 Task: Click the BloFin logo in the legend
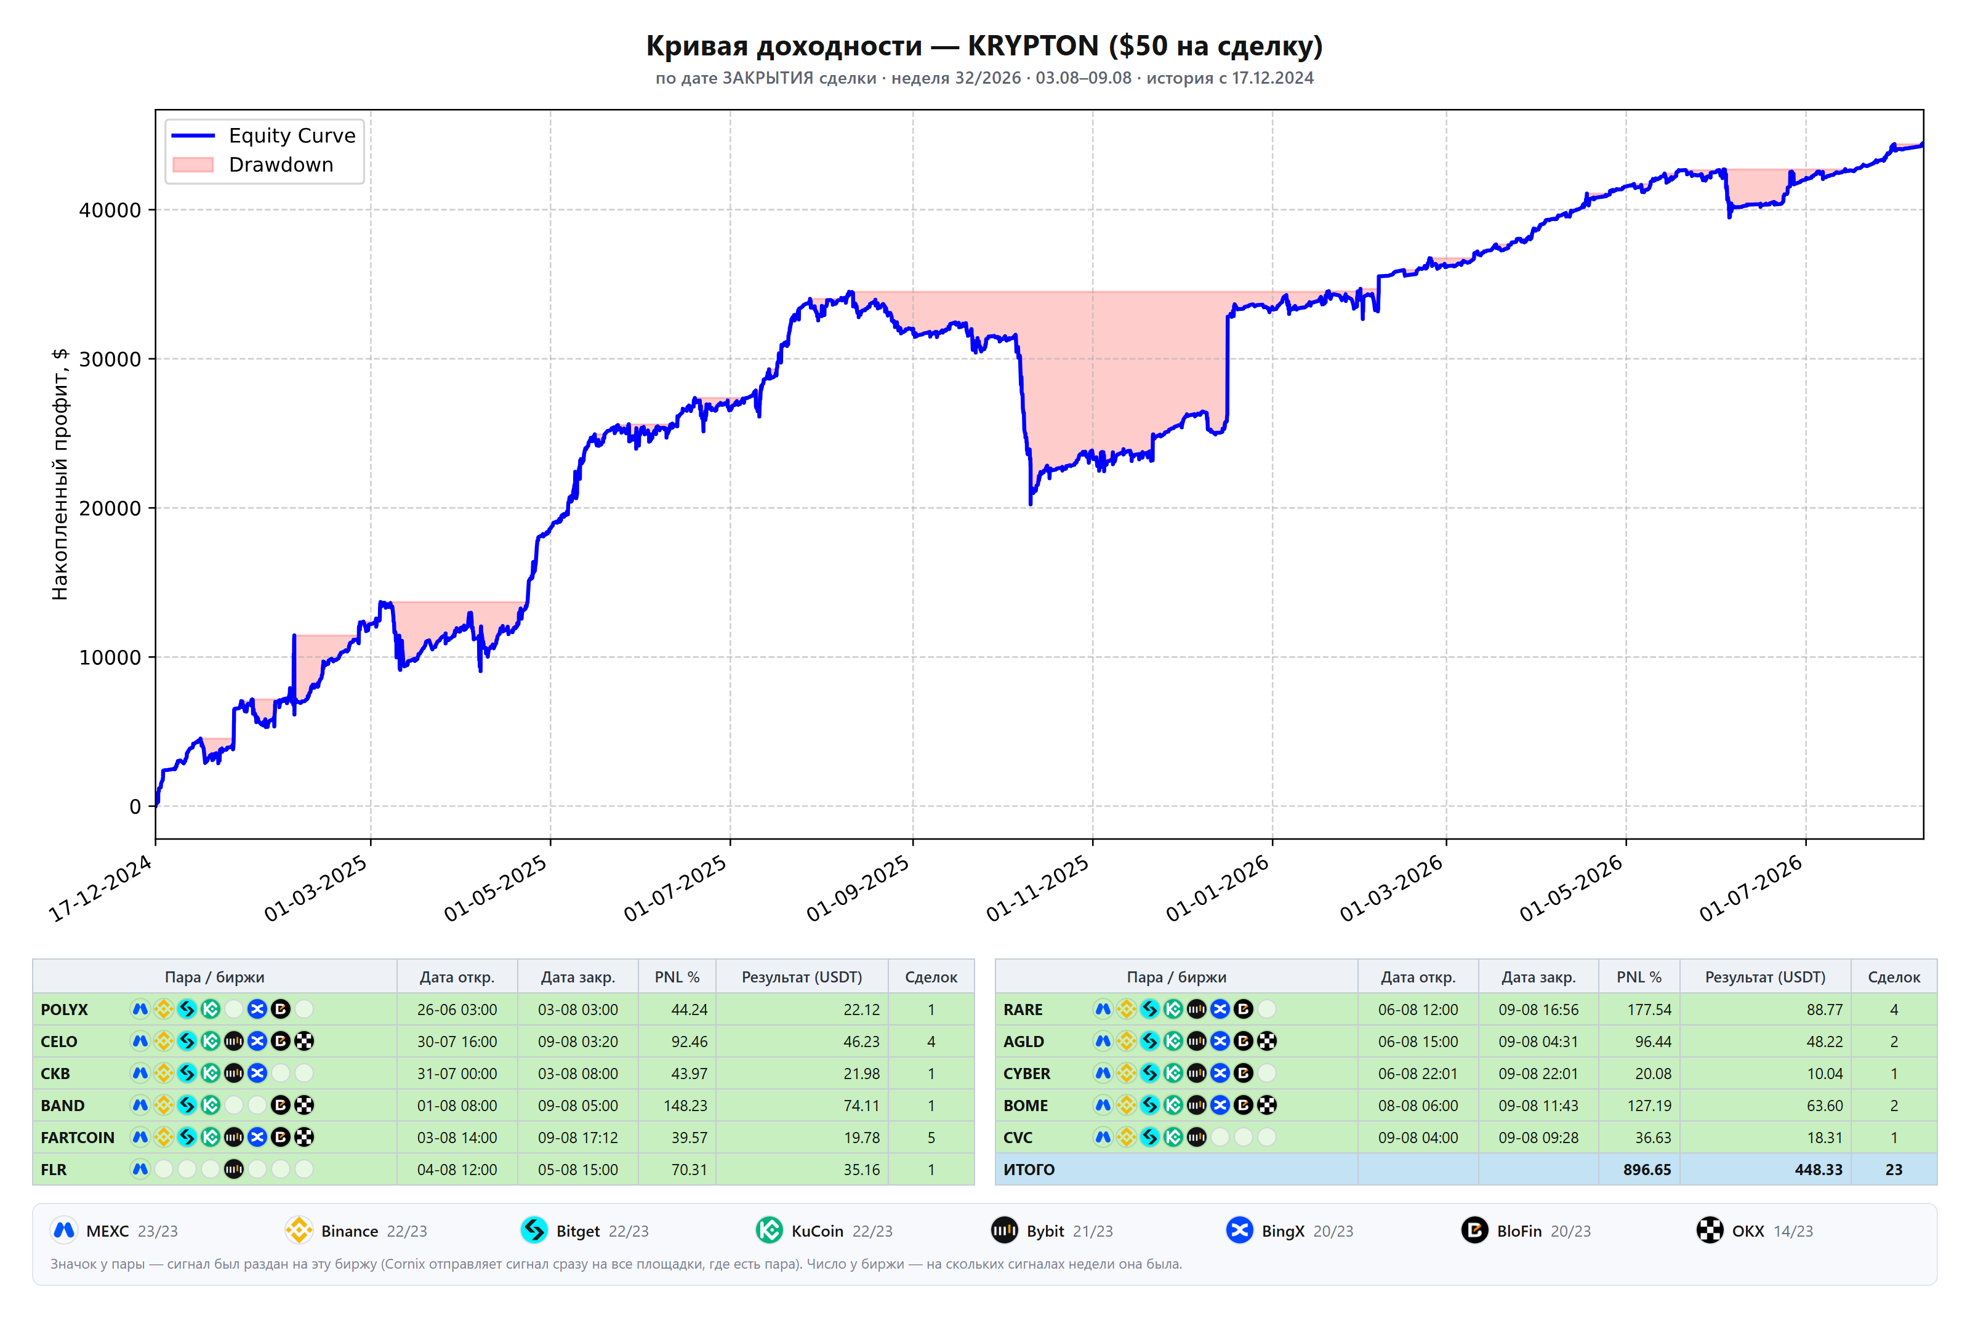pos(1475,1230)
